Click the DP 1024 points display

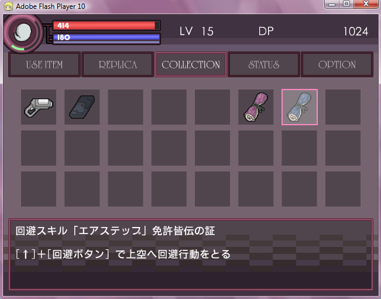coord(314,32)
